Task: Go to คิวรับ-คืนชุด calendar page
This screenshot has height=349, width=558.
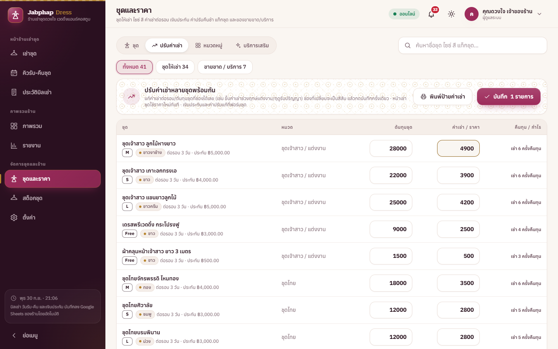Action: point(53,73)
